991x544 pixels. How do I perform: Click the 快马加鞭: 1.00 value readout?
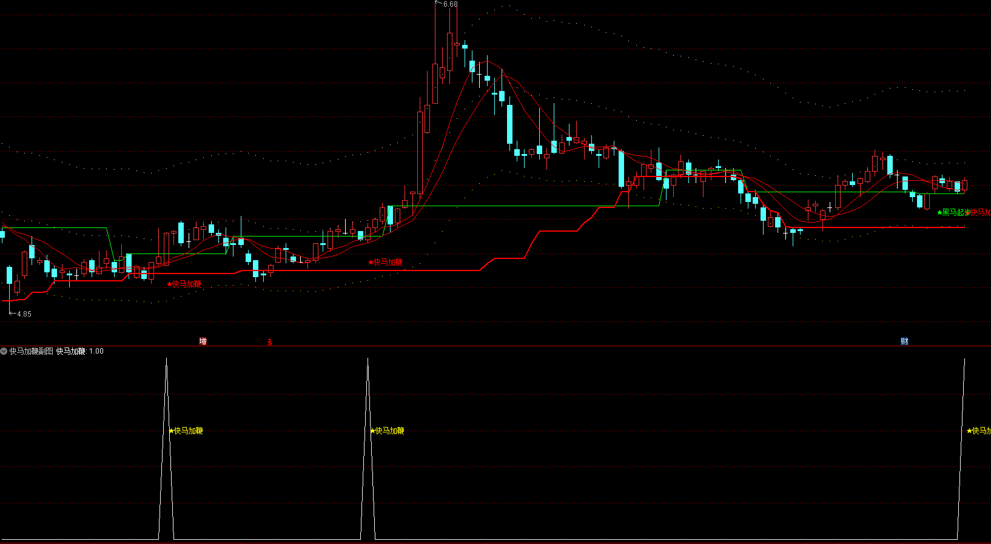click(80, 351)
